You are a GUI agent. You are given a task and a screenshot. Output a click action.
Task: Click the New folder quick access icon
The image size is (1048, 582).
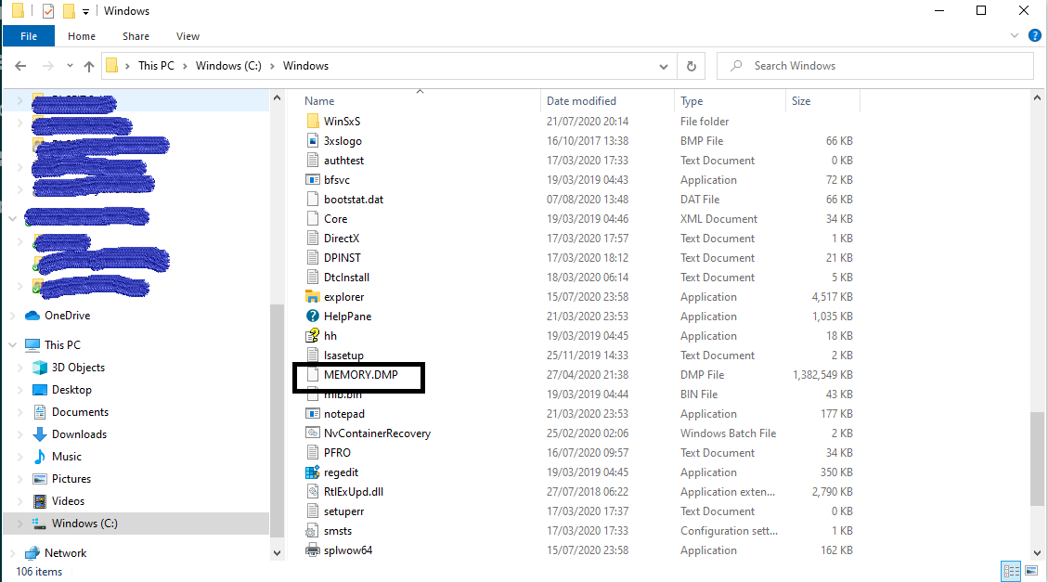point(68,11)
